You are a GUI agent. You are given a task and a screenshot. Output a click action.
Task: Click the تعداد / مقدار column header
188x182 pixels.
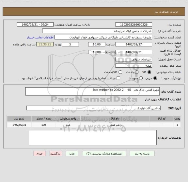(44, 119)
